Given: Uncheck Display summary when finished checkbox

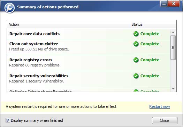Looking at the screenshot, I should tap(8, 120).
